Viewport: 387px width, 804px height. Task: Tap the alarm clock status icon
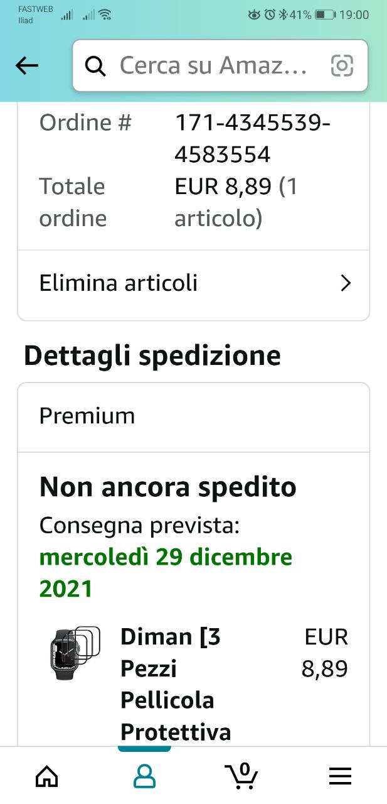(270, 14)
